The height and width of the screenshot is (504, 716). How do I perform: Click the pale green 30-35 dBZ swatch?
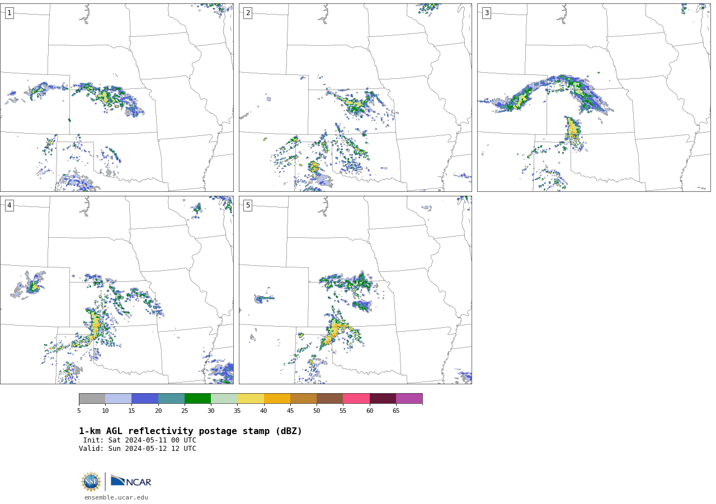pos(224,399)
